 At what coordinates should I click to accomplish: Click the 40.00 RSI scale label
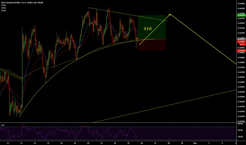(x=240, y=137)
